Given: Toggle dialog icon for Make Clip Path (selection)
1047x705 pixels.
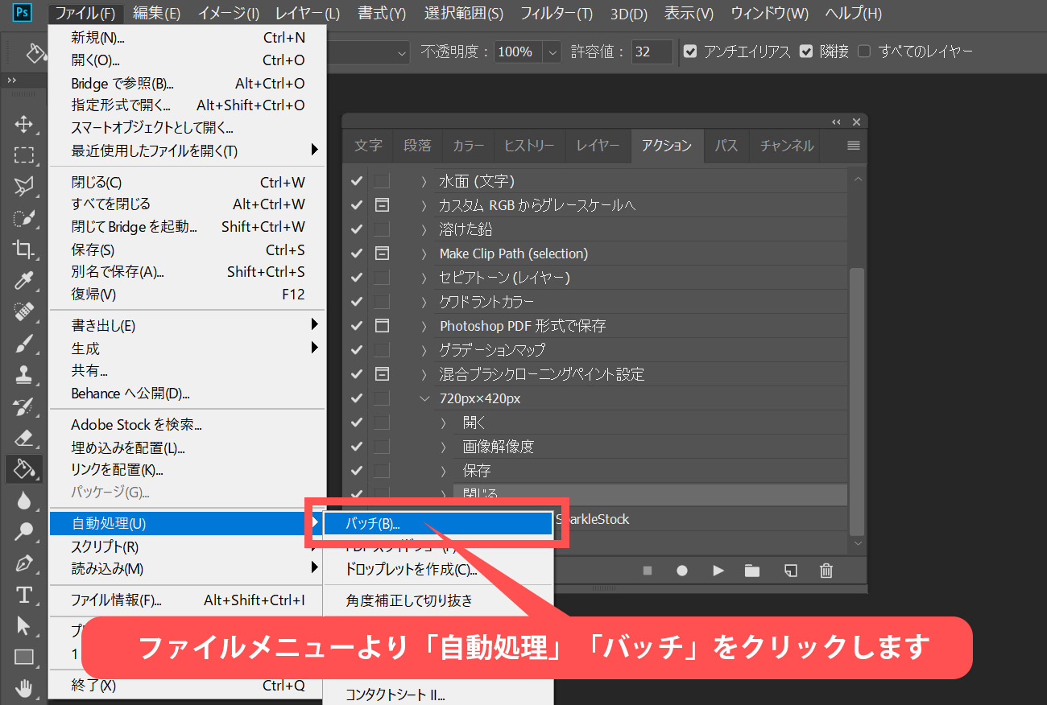Looking at the screenshot, I should click(382, 254).
